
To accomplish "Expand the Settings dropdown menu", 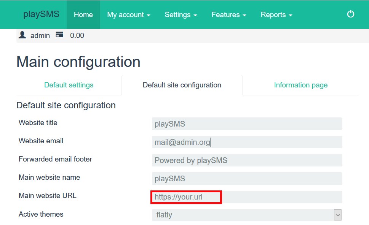I will (x=181, y=14).
